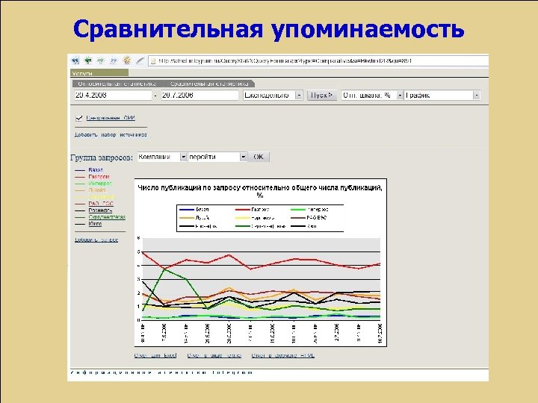Open the Отчет для Excel link

155,355
